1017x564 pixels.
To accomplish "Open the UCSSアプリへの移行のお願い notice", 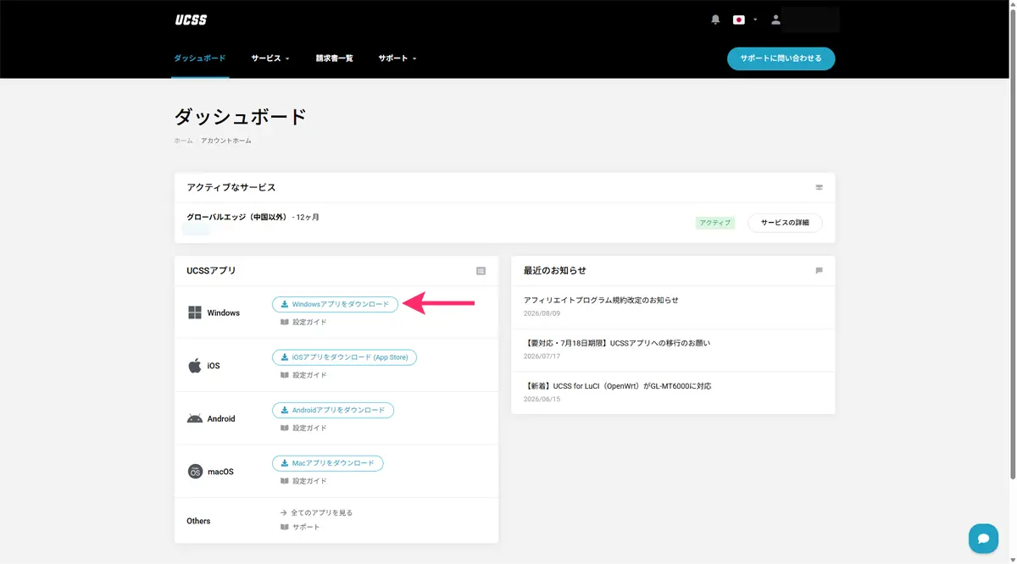I will coord(617,343).
